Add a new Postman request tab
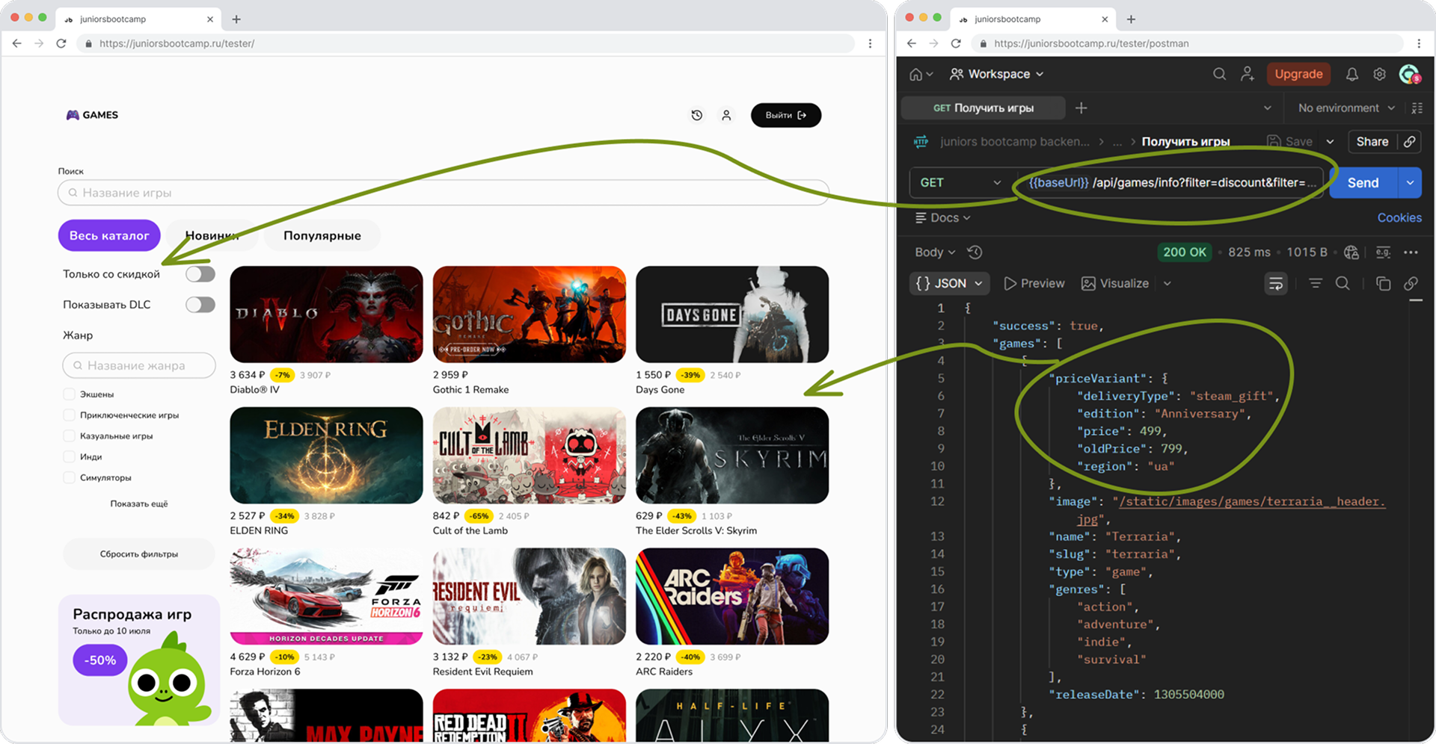Screen dimensions: 1436x744 tap(1081, 108)
